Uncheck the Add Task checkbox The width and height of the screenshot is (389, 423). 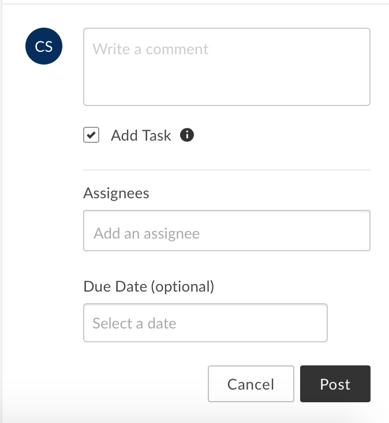point(91,135)
